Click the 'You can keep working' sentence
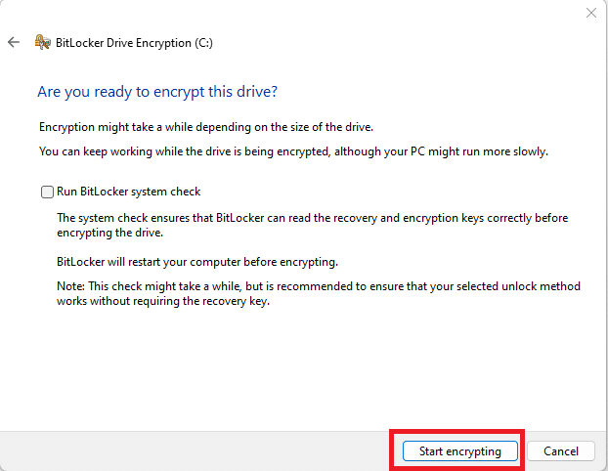The image size is (608, 471). (x=293, y=151)
